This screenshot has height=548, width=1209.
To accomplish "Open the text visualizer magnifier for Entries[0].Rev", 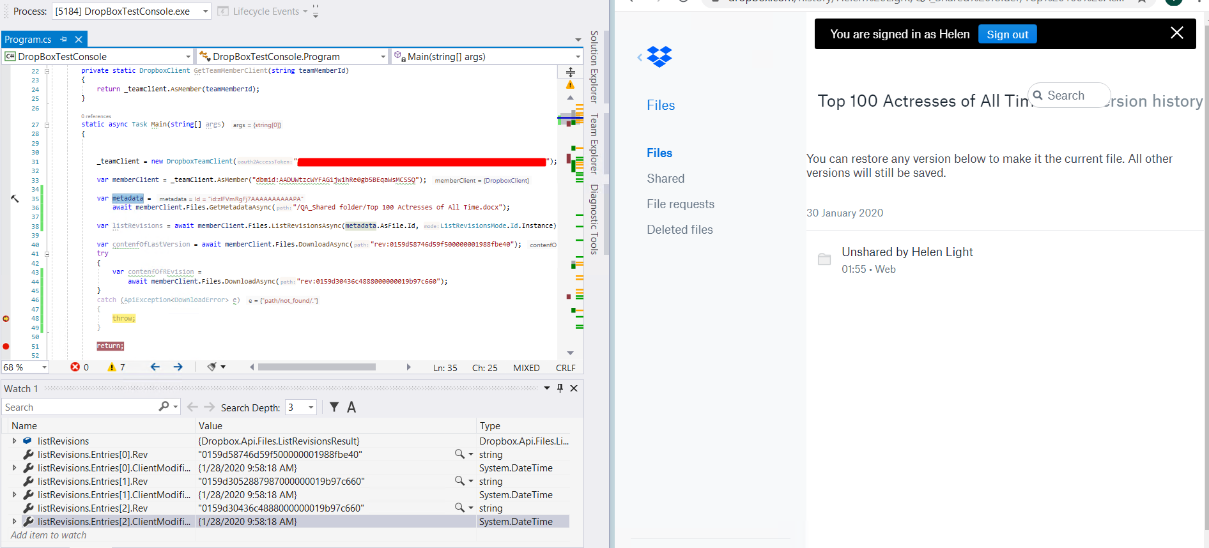I will pos(459,454).
